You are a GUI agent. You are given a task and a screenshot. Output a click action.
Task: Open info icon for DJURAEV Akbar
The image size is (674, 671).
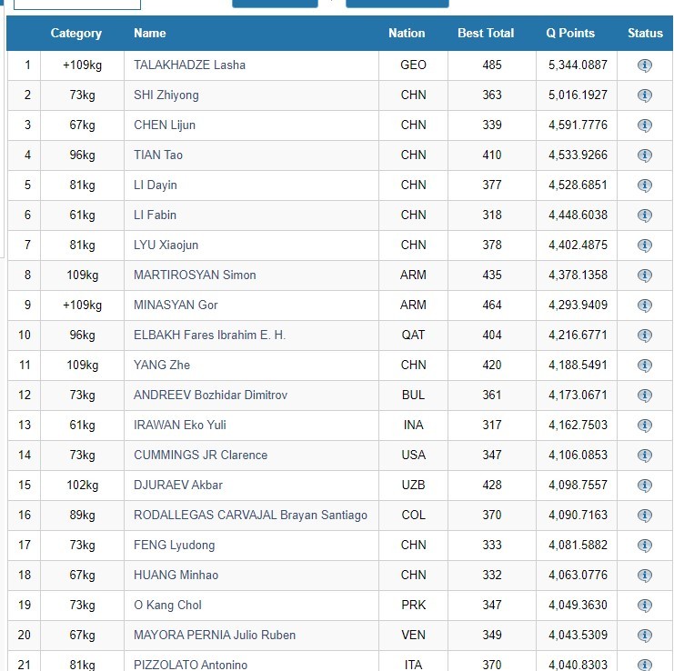point(645,486)
